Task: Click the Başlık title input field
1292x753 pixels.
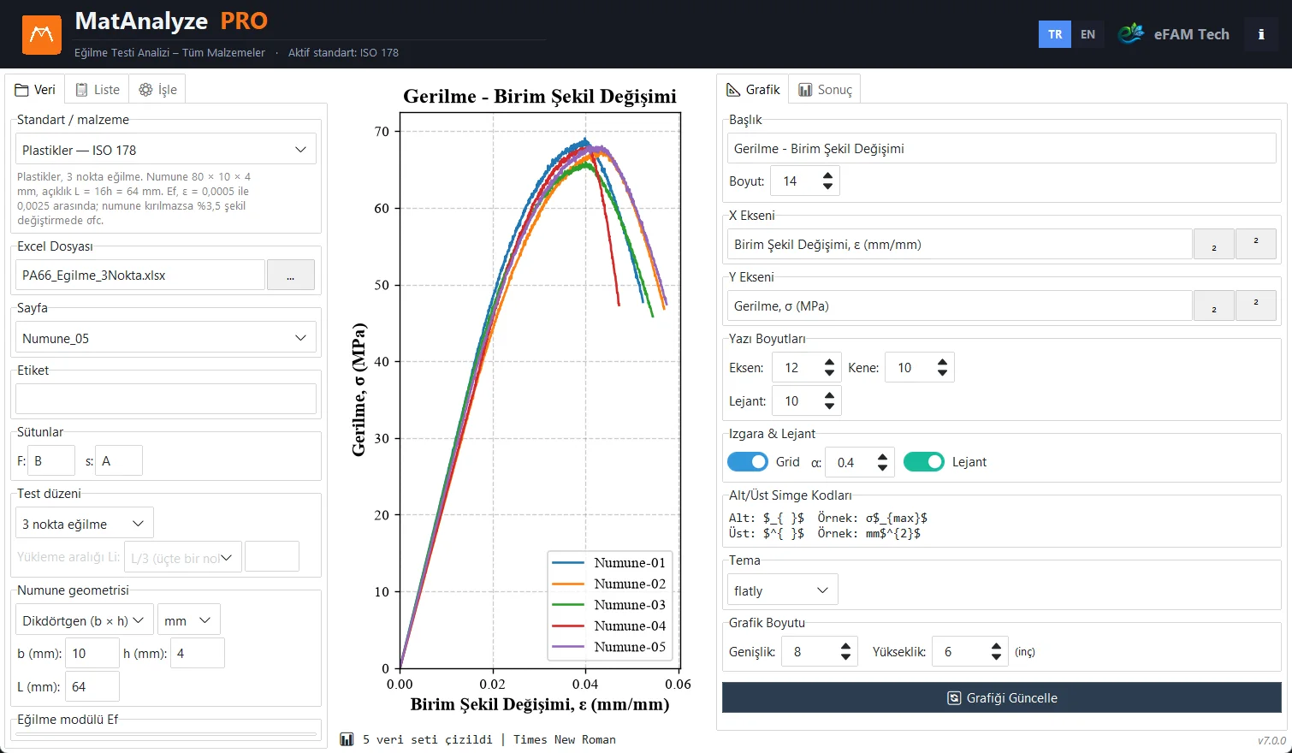Action: pos(1002,149)
